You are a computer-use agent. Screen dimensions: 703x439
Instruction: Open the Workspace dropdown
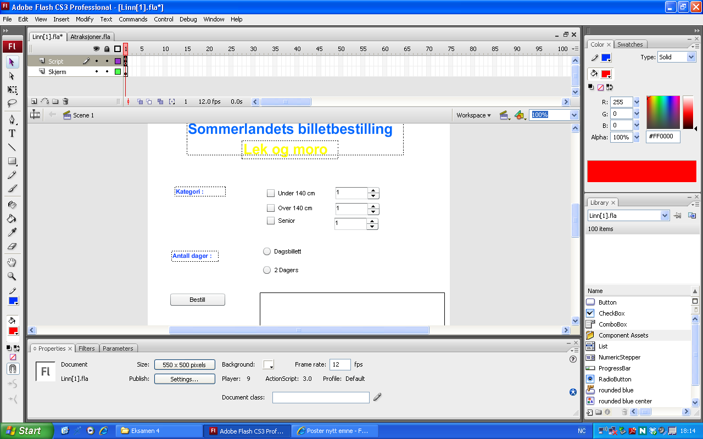(473, 115)
